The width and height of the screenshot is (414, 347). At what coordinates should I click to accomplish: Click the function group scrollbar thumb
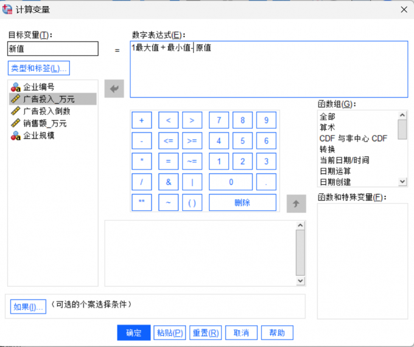402,129
